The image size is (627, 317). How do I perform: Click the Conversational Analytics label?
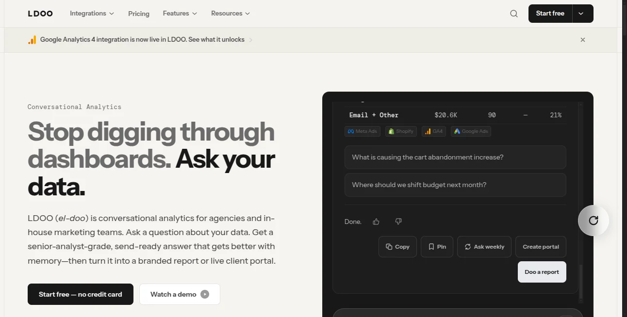point(74,107)
